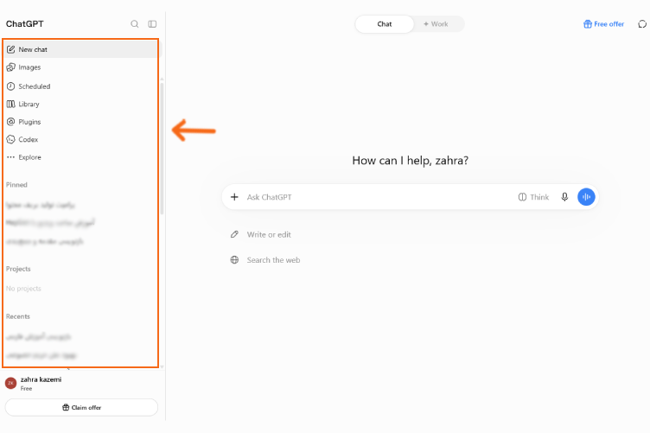Expand the Pinned section header

tap(16, 185)
